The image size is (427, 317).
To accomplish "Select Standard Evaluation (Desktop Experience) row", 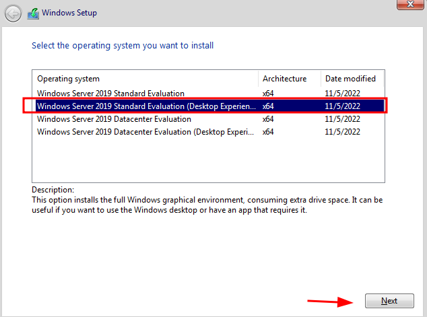I will pyautogui.click(x=208, y=106).
